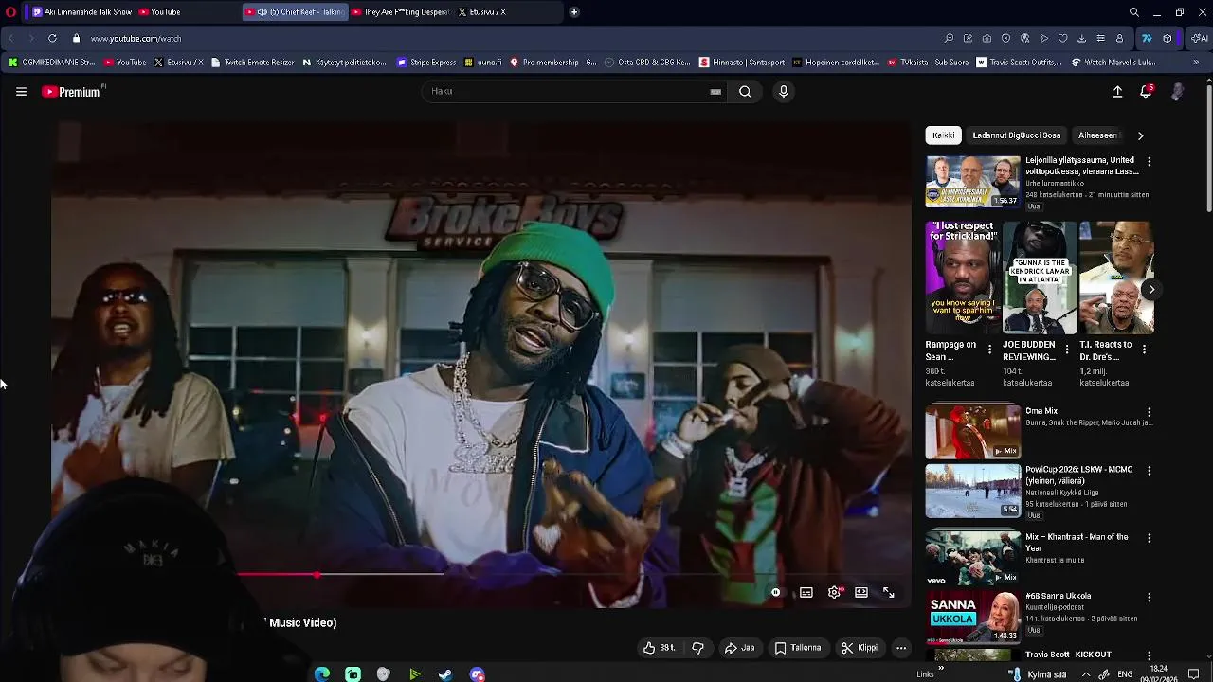Open the on-screen keyboard icon in search

point(715,92)
